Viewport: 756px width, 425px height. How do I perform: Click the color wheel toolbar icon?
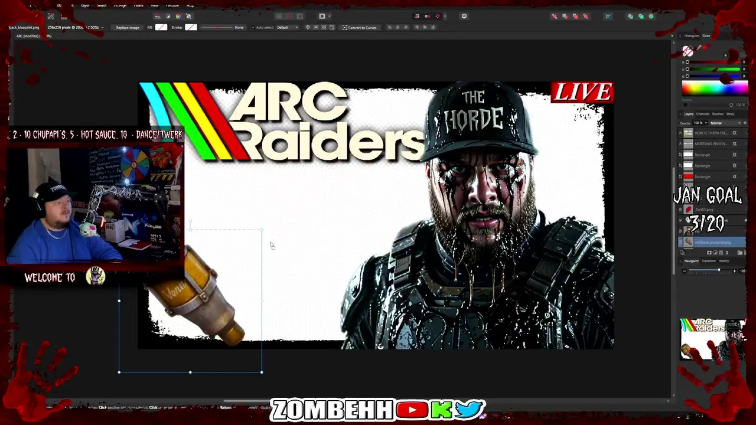tap(178, 16)
